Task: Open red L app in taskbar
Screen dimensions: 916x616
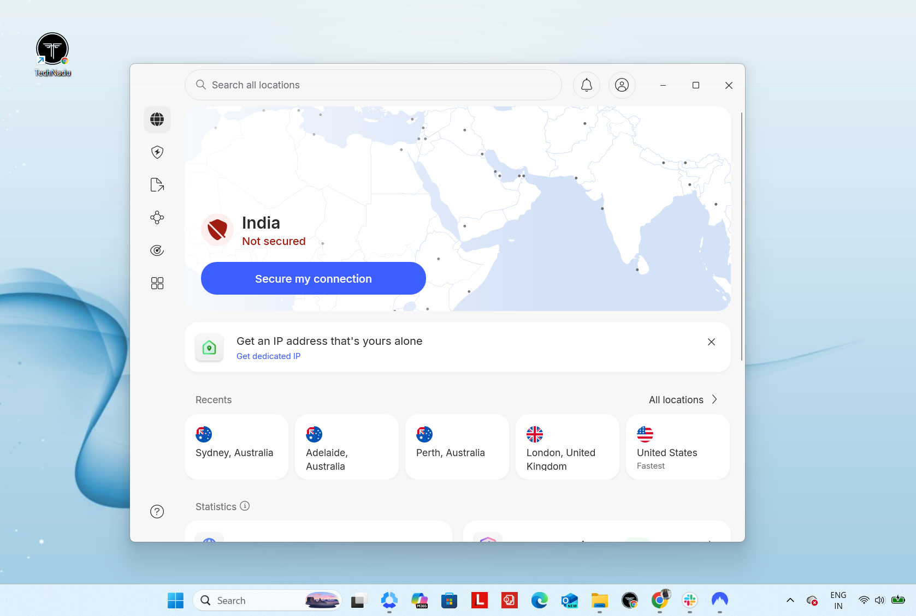Action: pos(480,600)
